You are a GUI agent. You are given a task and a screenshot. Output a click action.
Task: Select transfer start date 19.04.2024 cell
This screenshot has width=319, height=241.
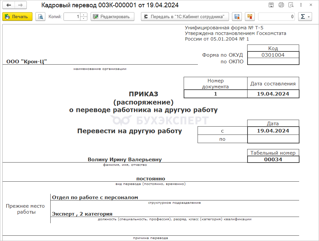click(x=273, y=131)
